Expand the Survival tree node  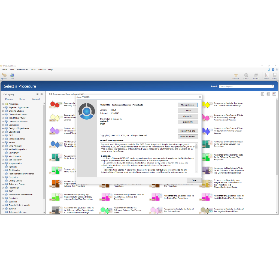(x=3, y=208)
